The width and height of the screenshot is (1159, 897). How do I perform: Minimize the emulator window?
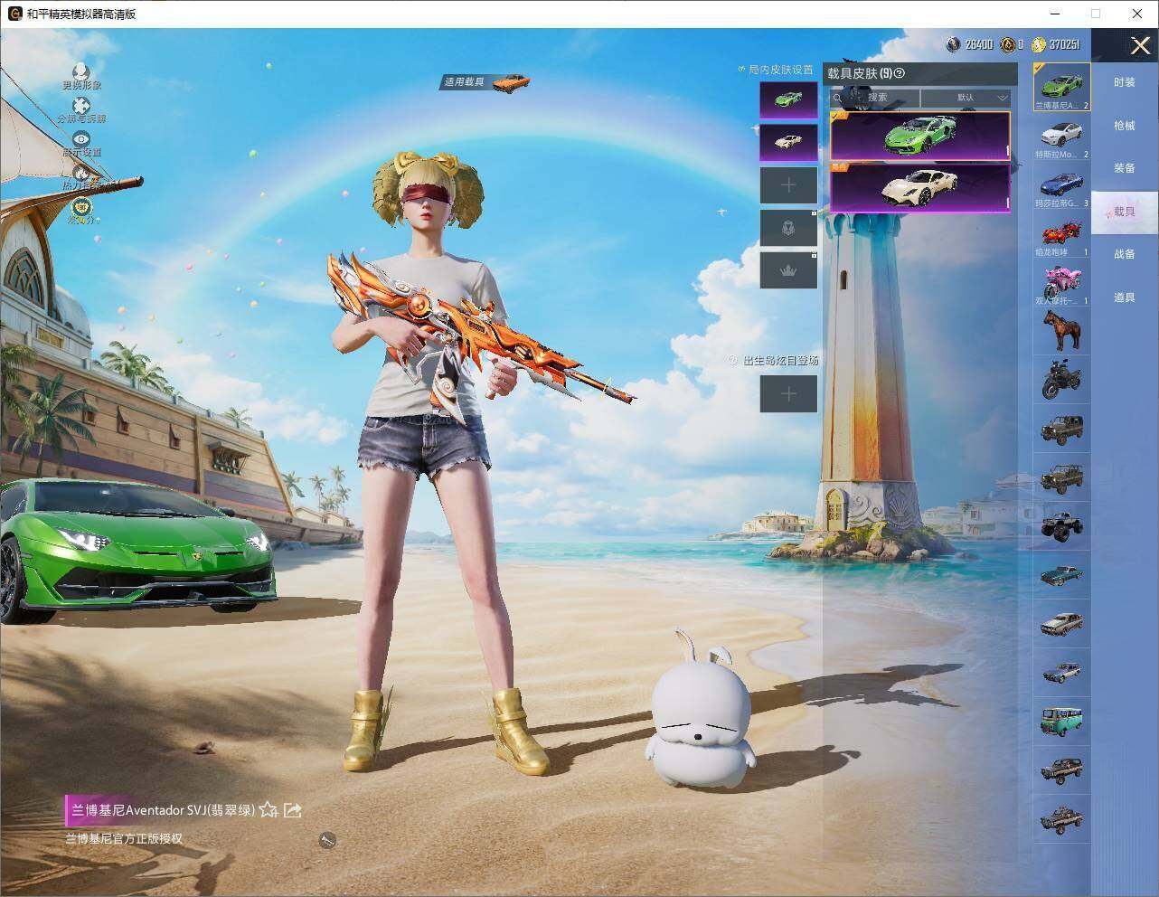tap(1055, 14)
